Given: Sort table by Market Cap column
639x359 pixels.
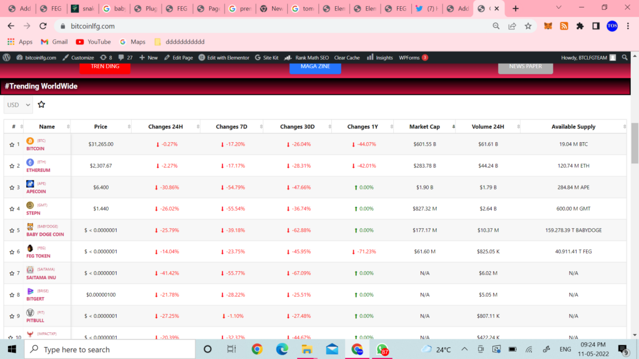Looking at the screenshot, I should (x=424, y=127).
